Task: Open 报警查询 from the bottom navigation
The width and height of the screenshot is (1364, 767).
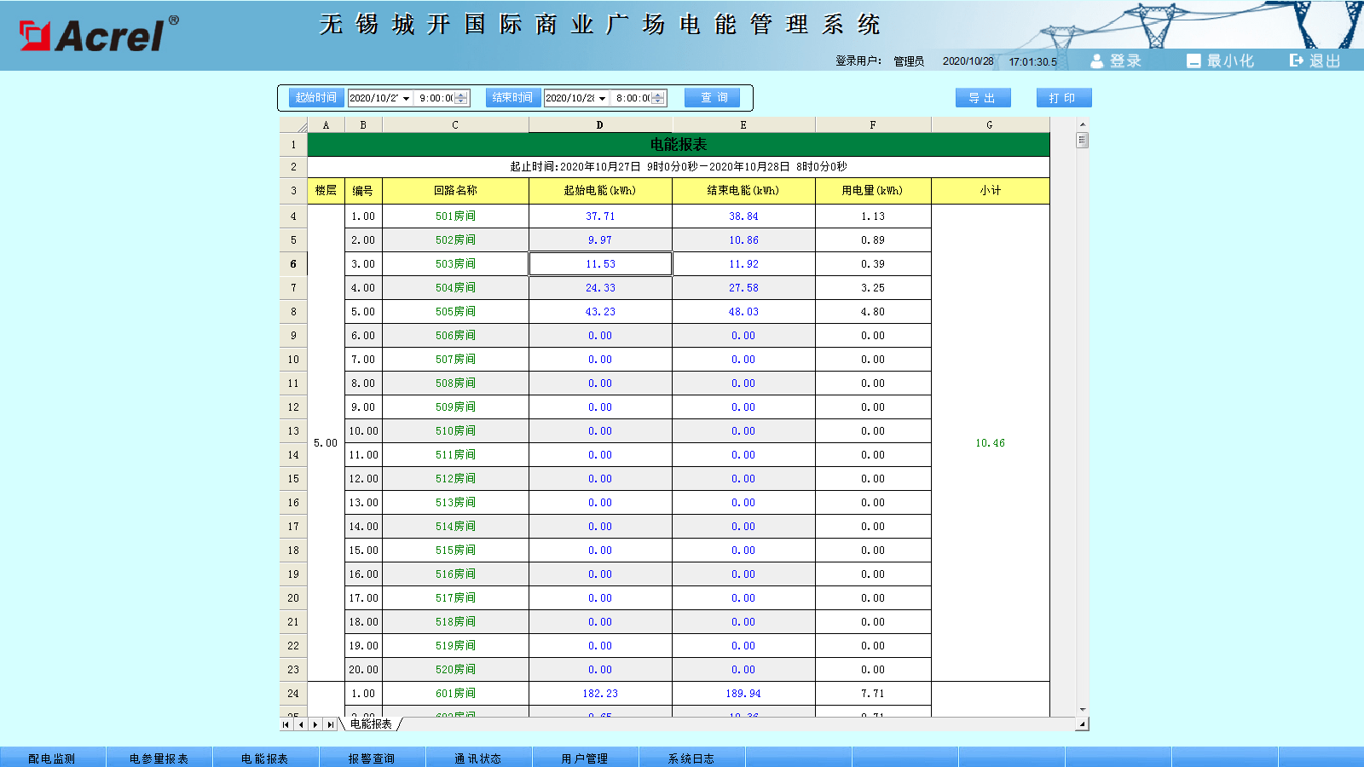Action: tap(373, 757)
